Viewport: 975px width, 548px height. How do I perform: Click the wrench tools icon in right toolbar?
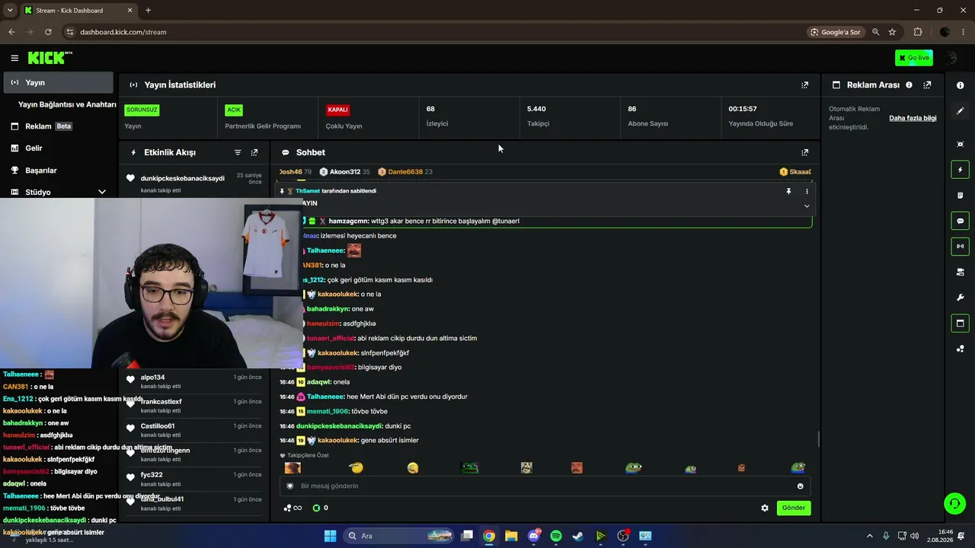(x=960, y=298)
